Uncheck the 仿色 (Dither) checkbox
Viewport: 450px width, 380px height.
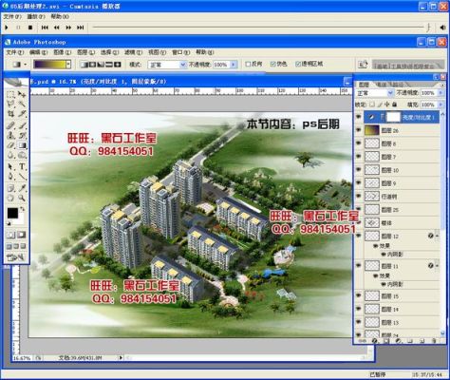point(273,64)
